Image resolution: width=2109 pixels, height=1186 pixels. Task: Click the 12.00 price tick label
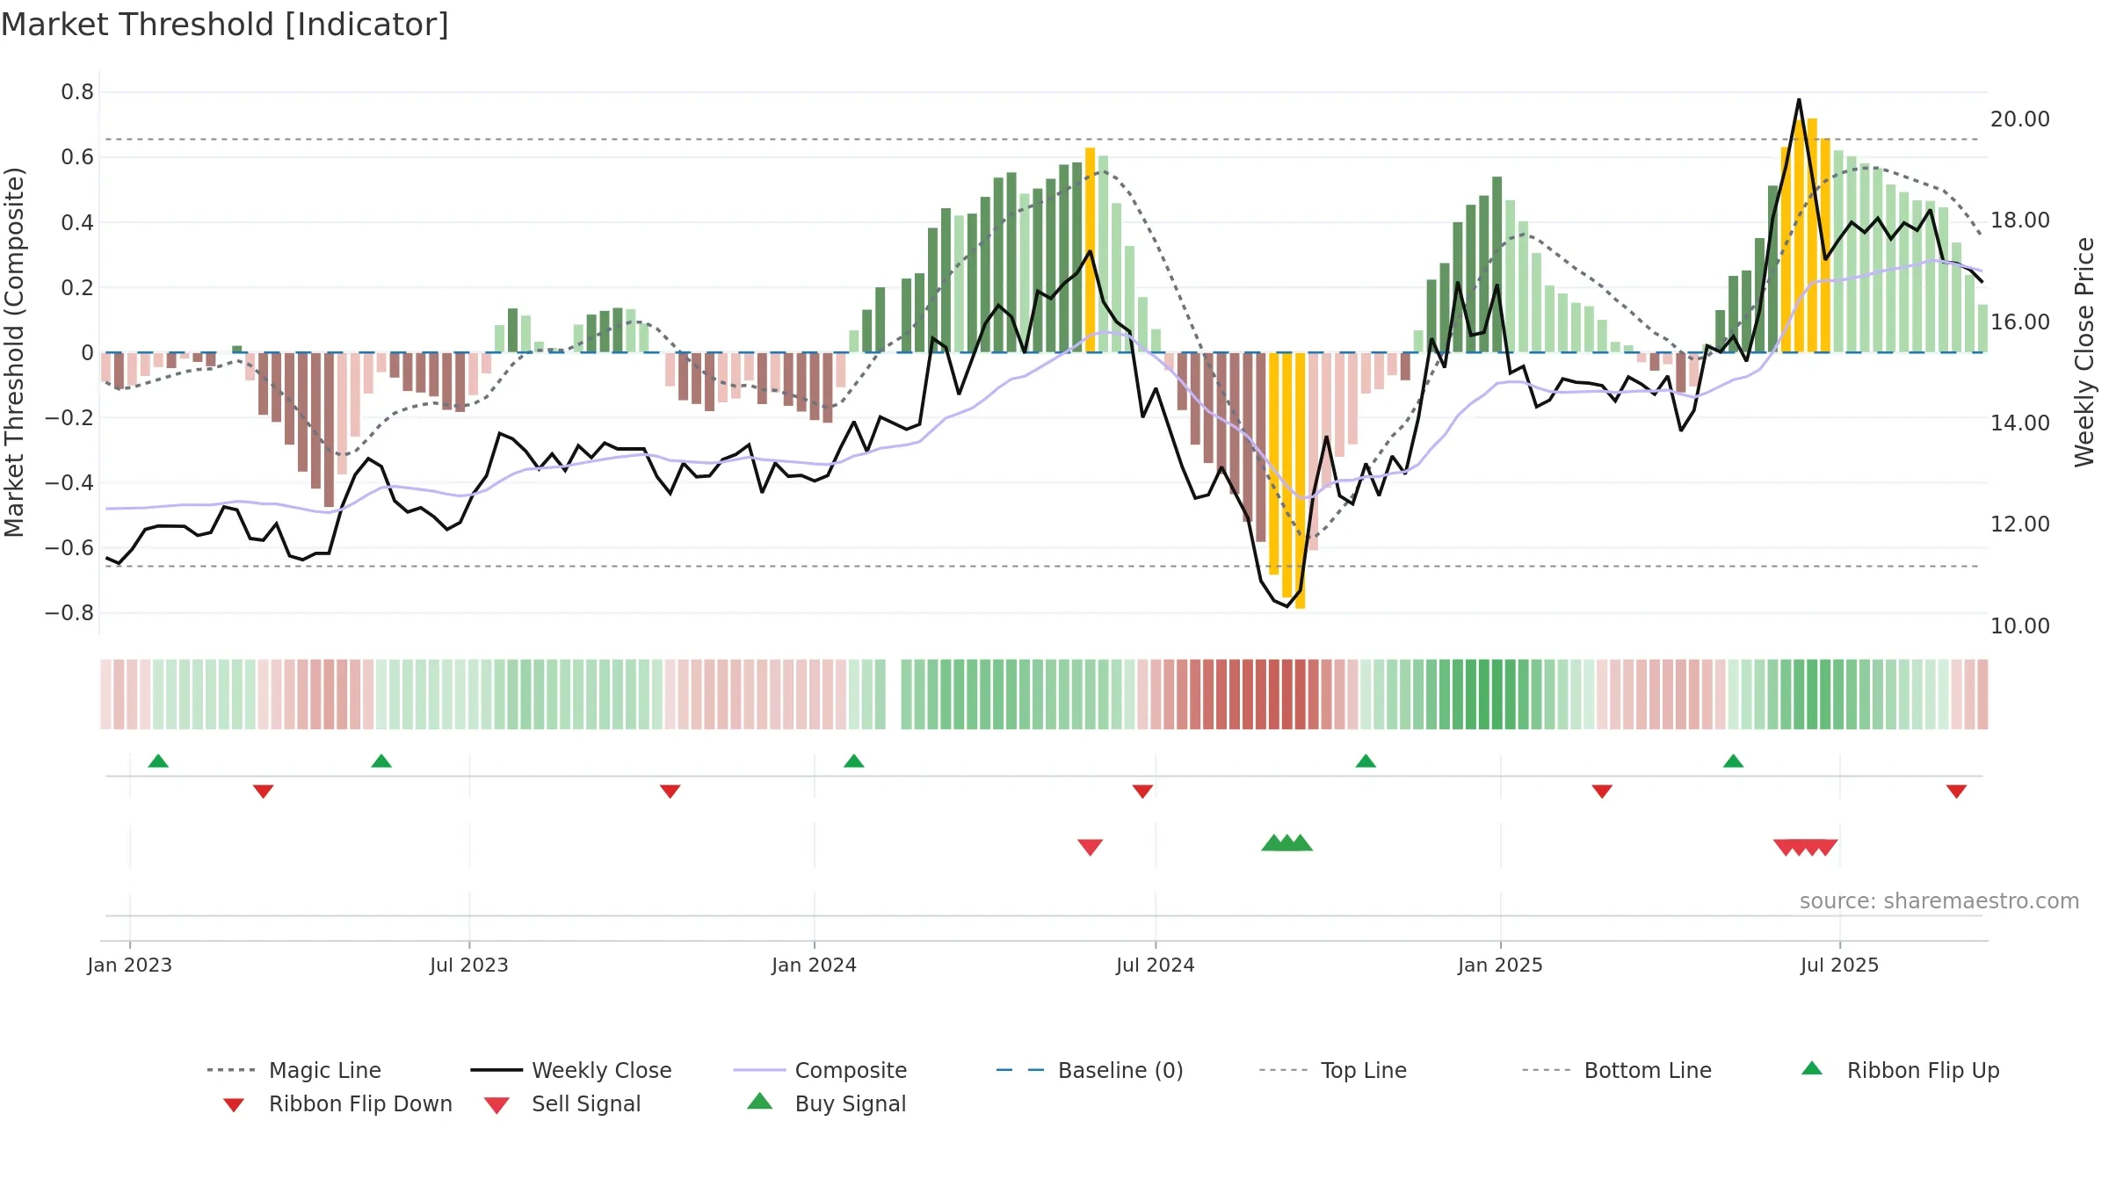tap(2020, 524)
